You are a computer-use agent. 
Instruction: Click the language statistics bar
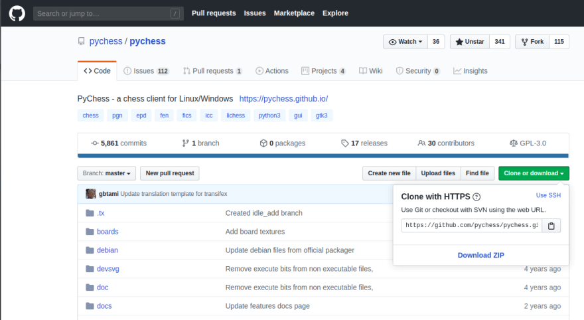click(x=323, y=156)
